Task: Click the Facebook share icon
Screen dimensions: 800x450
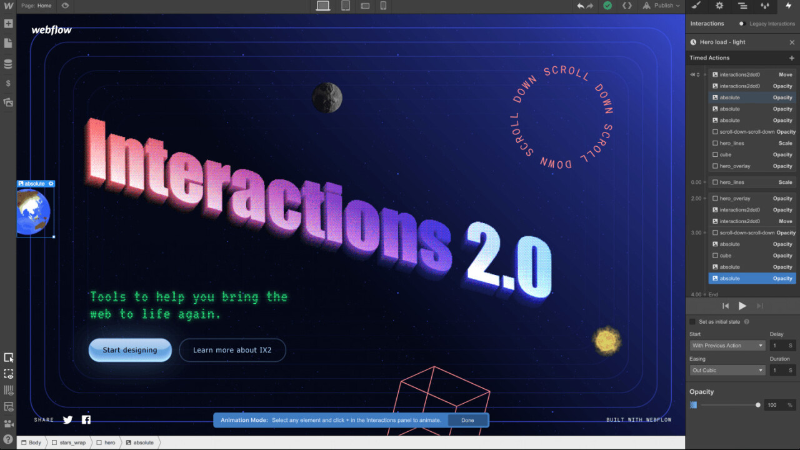Action: pos(86,420)
